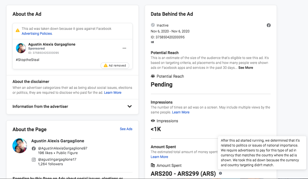This screenshot has height=179, width=308.
Task: Click the yellow warning icon in the takedown notice
Action: pyautogui.click(x=18, y=30)
